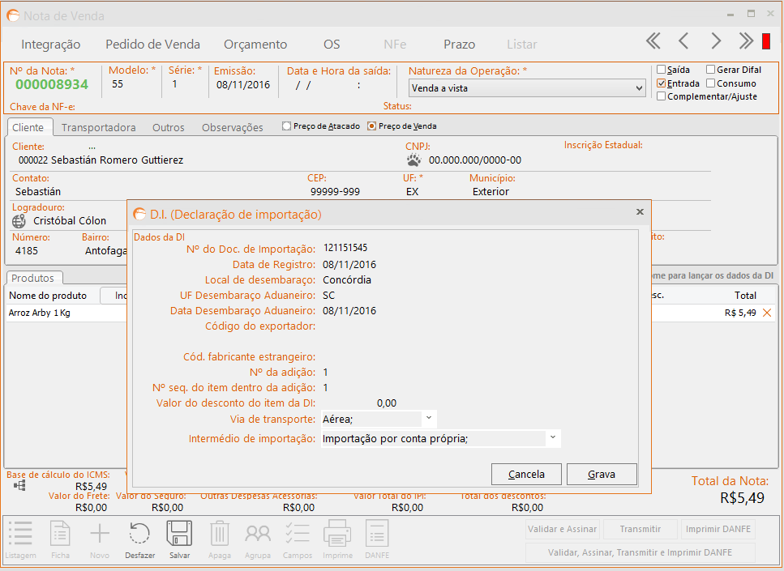Screen dimensions: 784x571
Task: Click the Logradouro globe icon
Action: click(20, 220)
